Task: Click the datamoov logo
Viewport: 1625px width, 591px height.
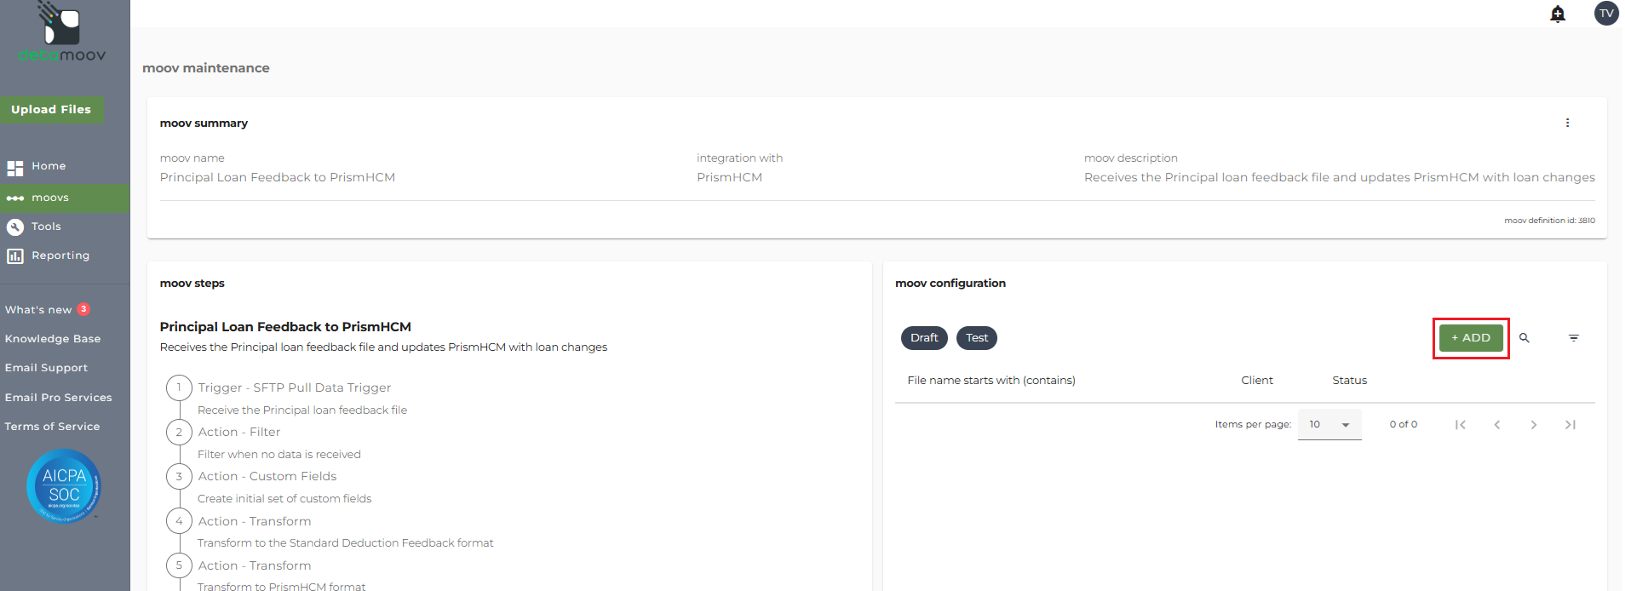Action: 62,32
